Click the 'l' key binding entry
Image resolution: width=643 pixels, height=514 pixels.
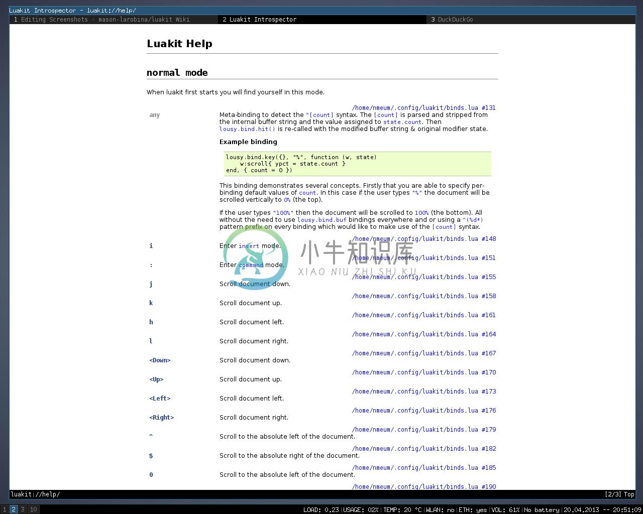pyautogui.click(x=151, y=341)
